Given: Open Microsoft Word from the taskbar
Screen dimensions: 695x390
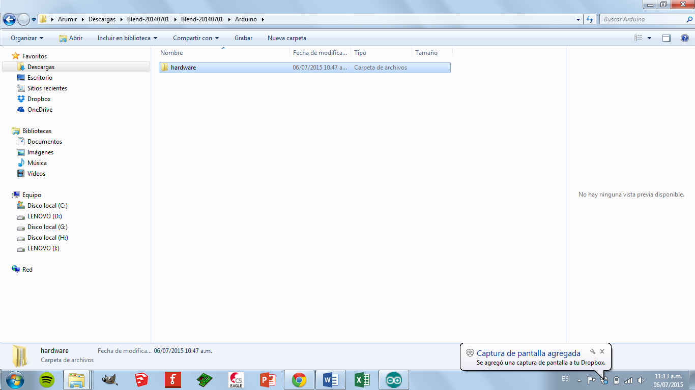Looking at the screenshot, I should coord(331,379).
